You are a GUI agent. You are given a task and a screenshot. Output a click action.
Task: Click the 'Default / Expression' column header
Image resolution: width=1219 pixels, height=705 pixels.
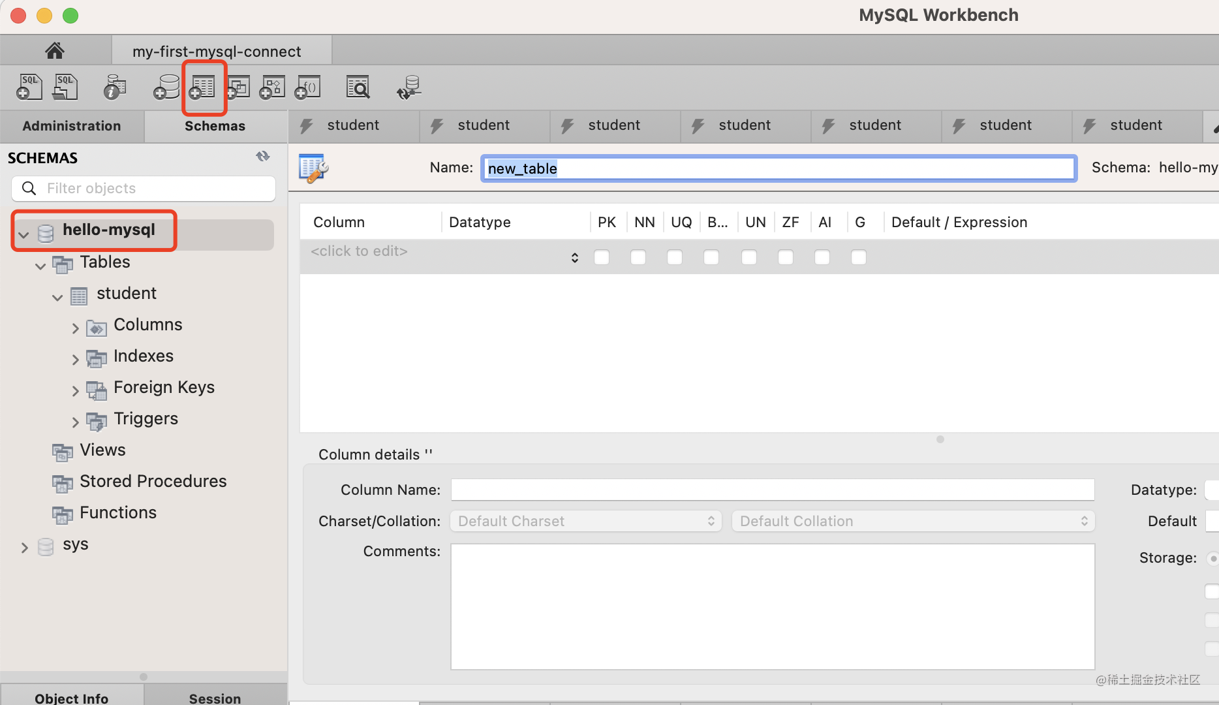pos(959,222)
